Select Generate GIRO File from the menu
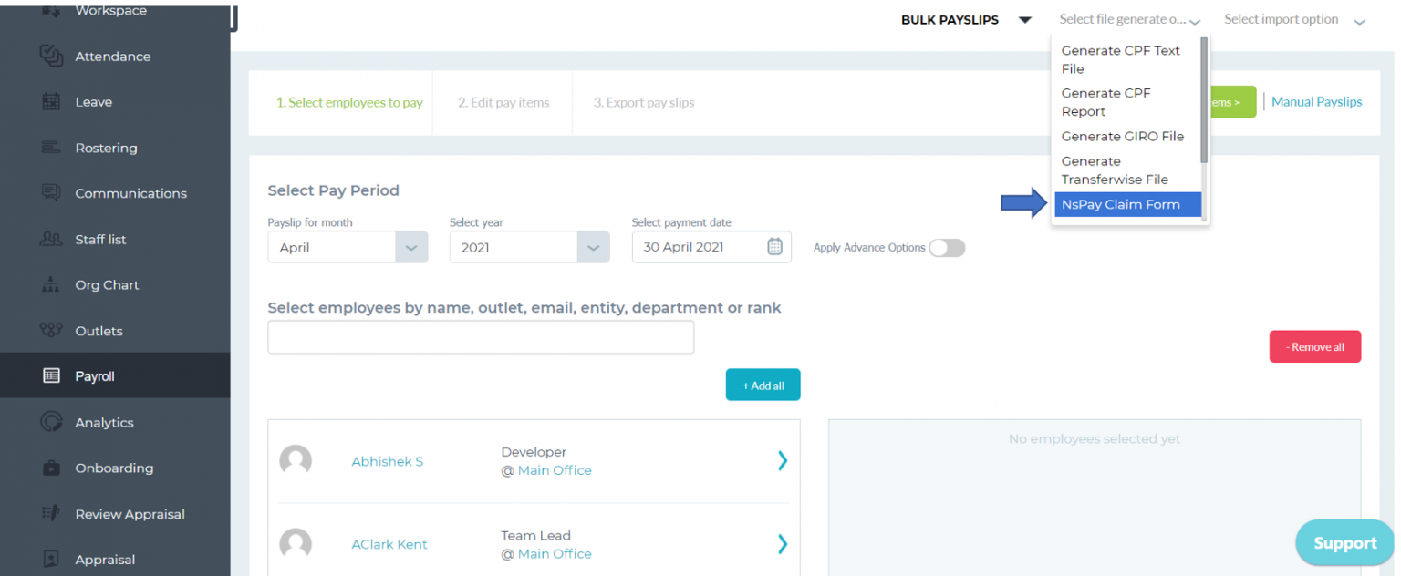This screenshot has height=576, width=1401. pos(1122,136)
